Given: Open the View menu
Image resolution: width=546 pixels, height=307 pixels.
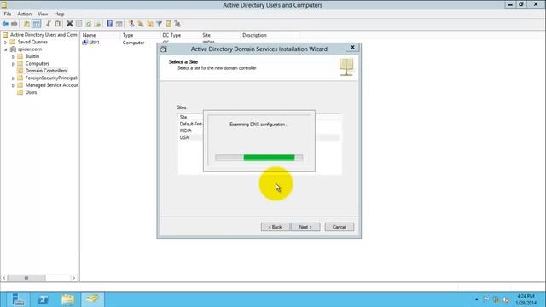Looking at the screenshot, I should [x=43, y=14].
